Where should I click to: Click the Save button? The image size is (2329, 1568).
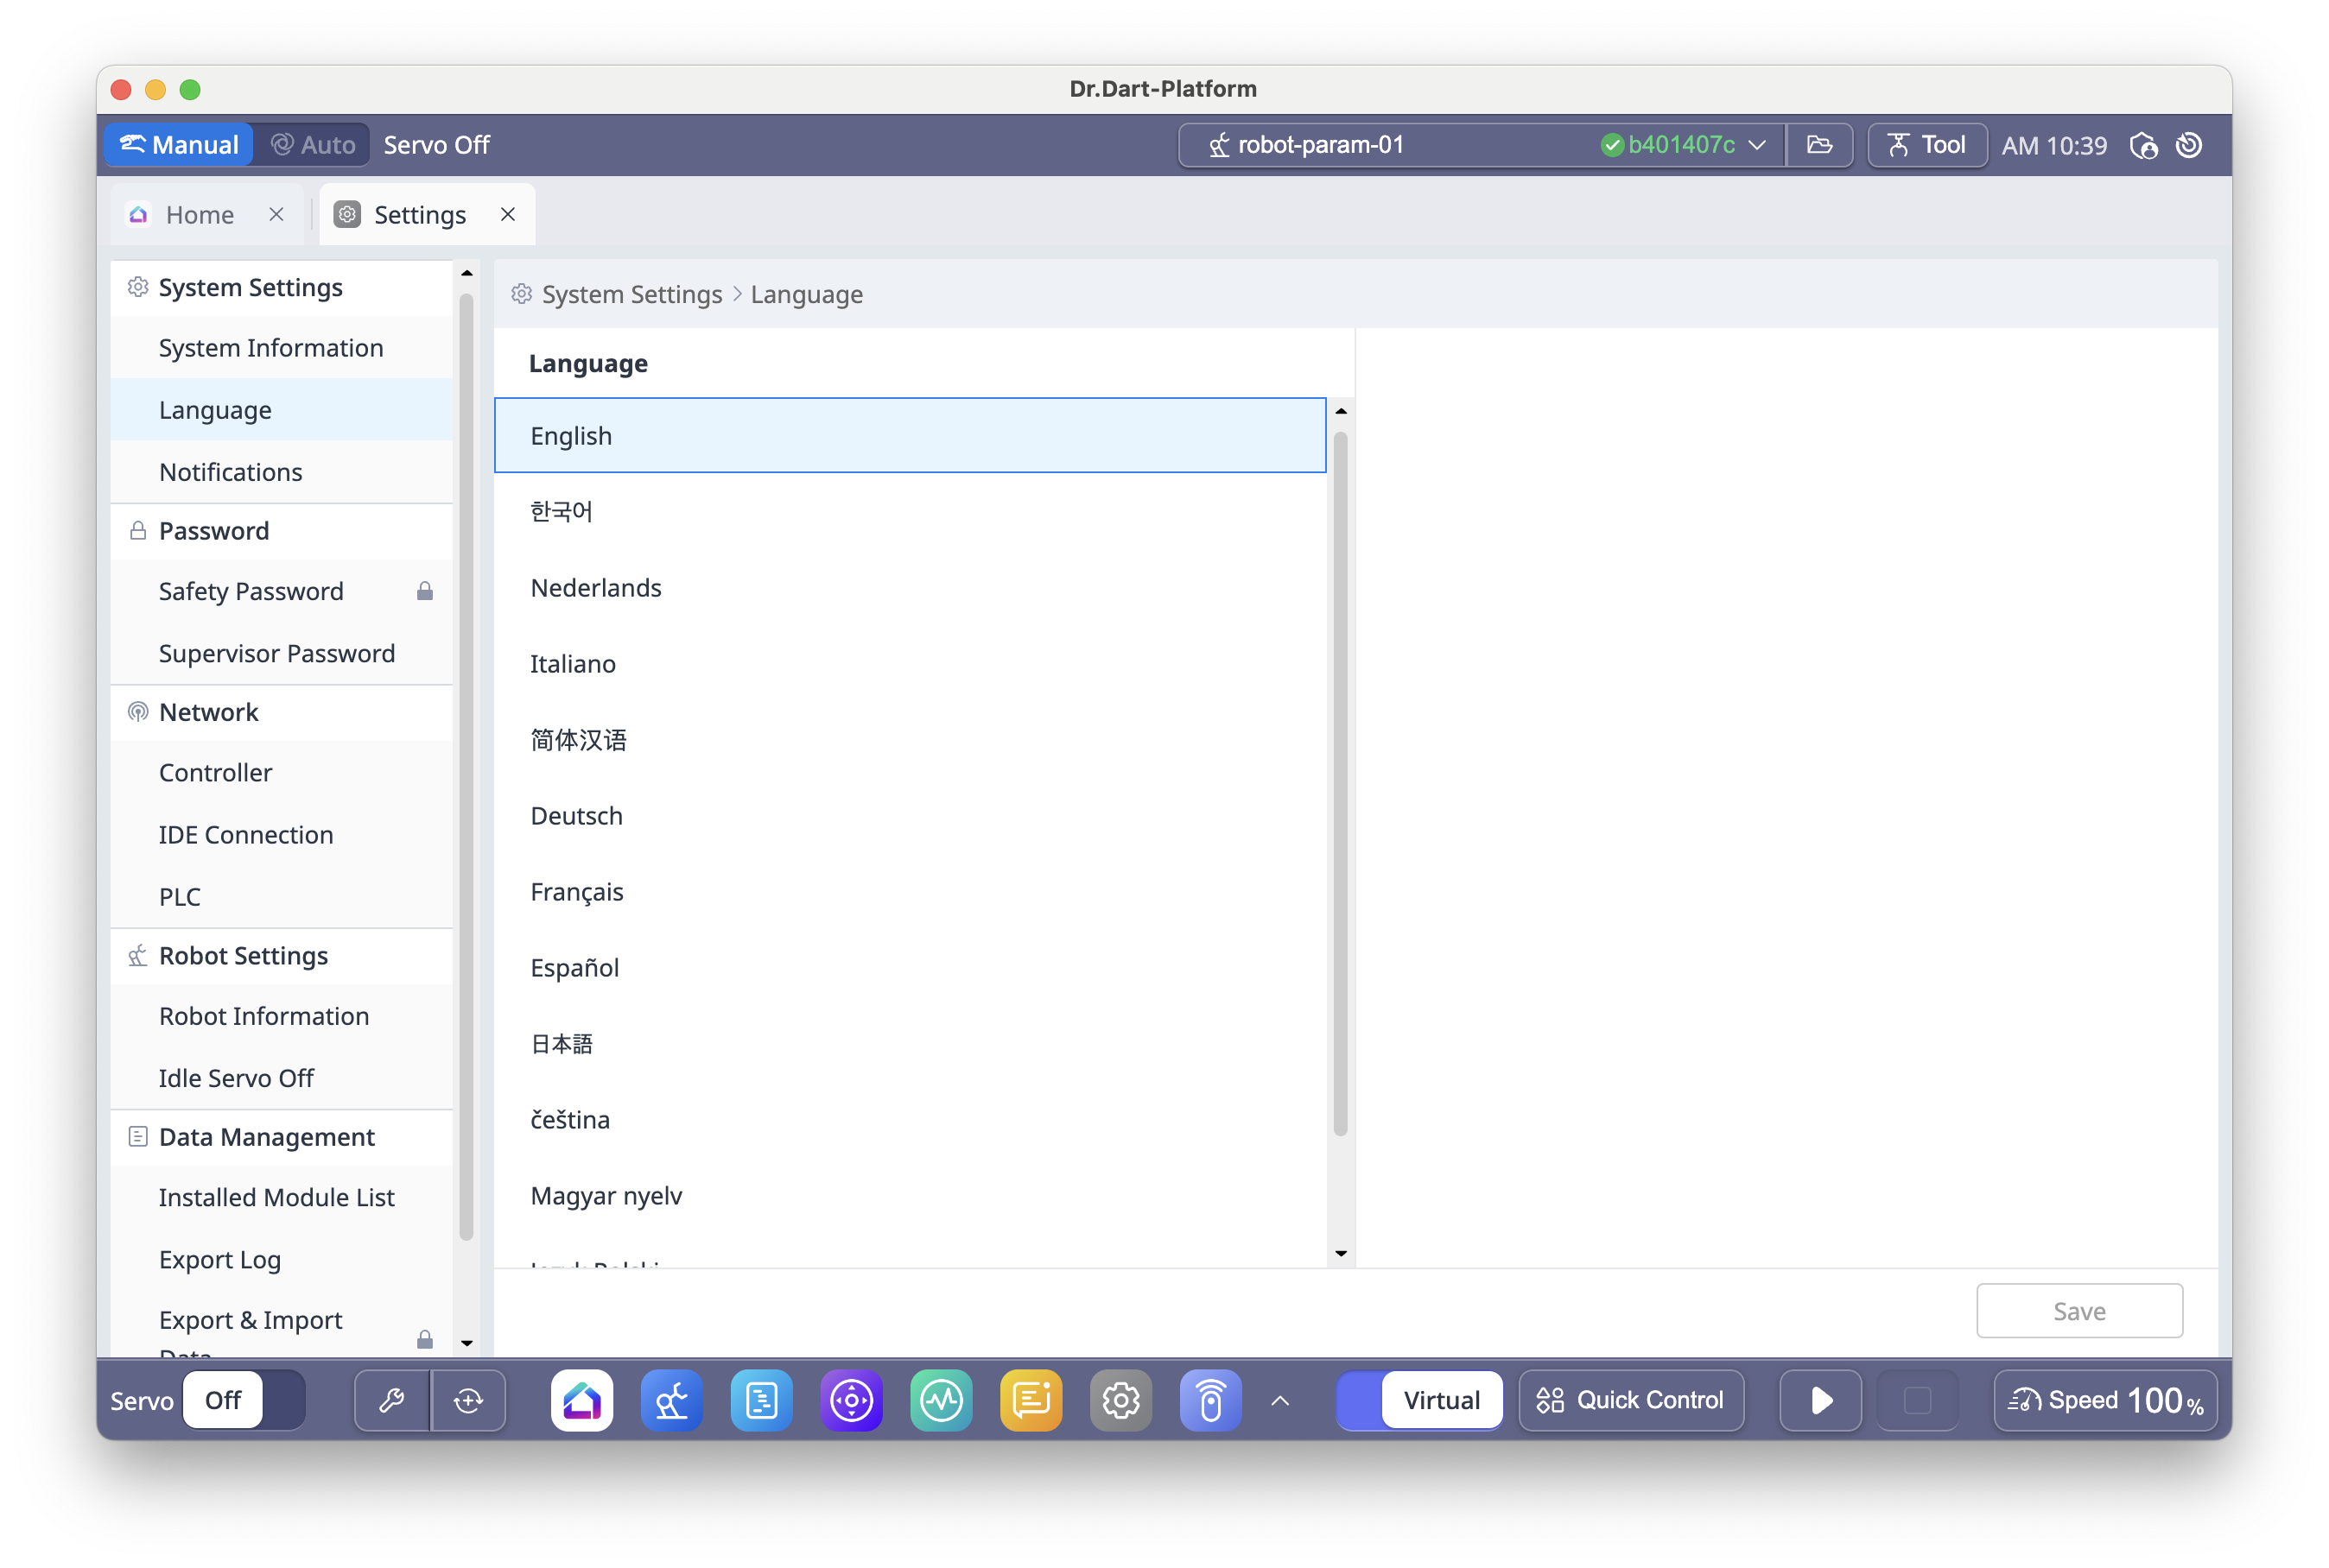coord(2078,1310)
